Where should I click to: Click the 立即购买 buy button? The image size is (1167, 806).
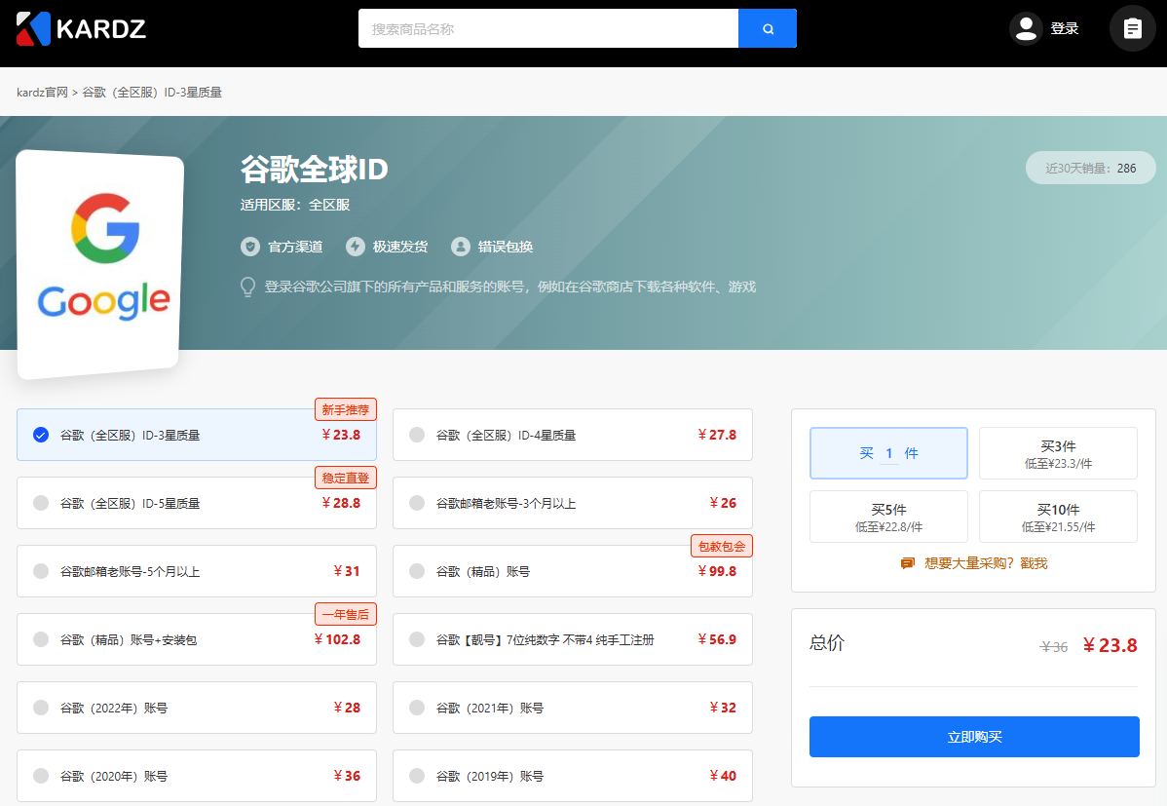[x=974, y=737]
